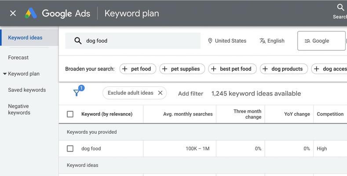Click the location pin for United States

210,41
